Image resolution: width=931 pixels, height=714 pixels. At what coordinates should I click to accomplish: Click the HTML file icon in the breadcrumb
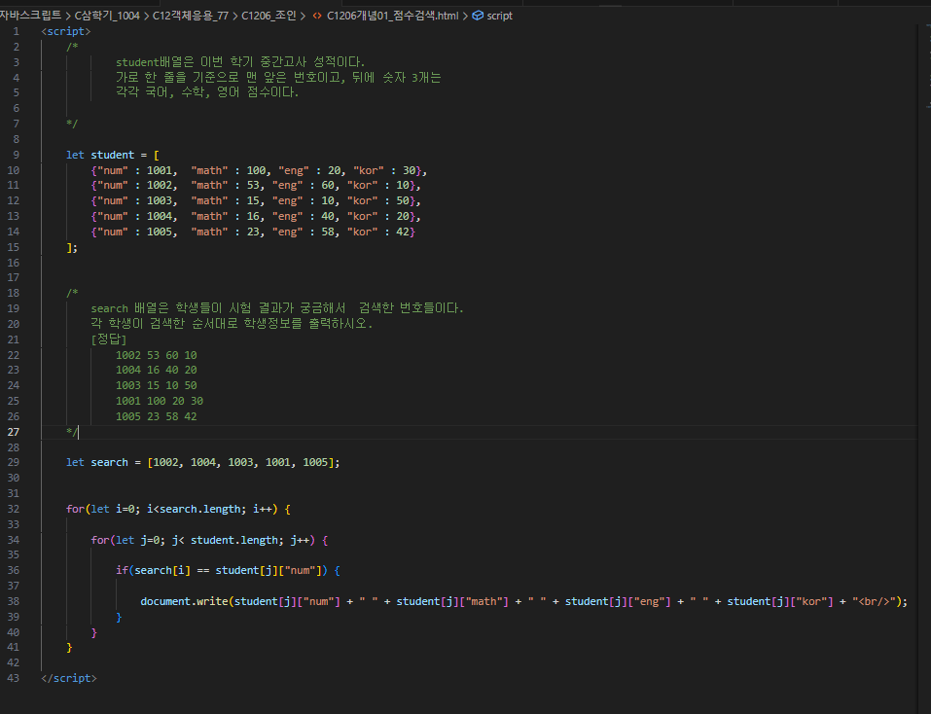tap(317, 16)
